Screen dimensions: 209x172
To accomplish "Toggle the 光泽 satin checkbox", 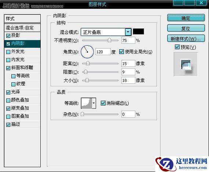I will coord(8,92).
